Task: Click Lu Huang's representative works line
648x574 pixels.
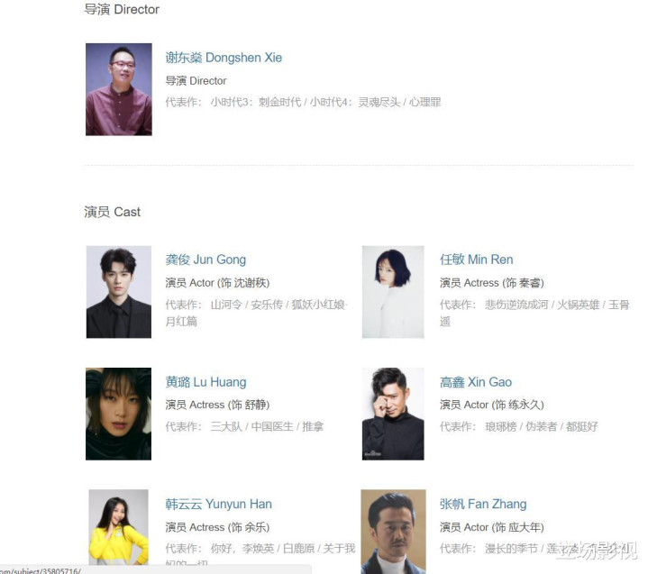Action: pyautogui.click(x=244, y=426)
